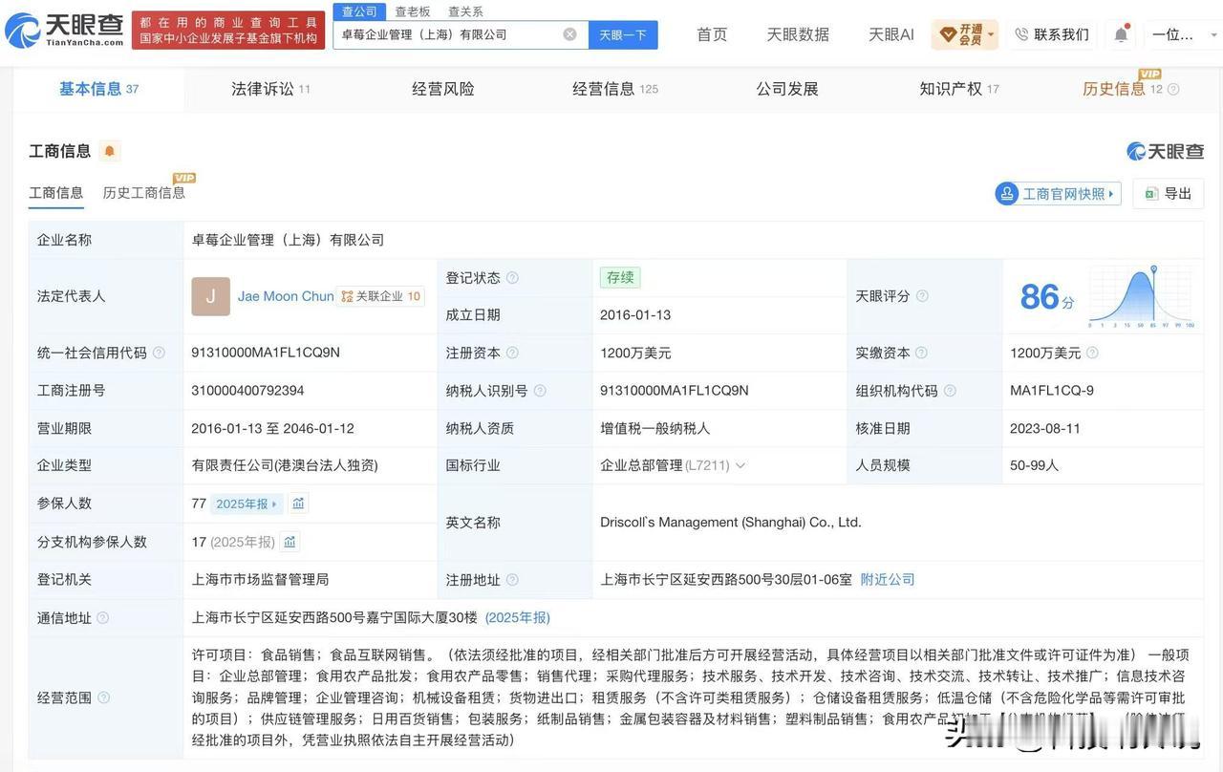Open the trend chart icon in 分支机构参保人数 row
This screenshot has height=772, width=1223.
[290, 542]
